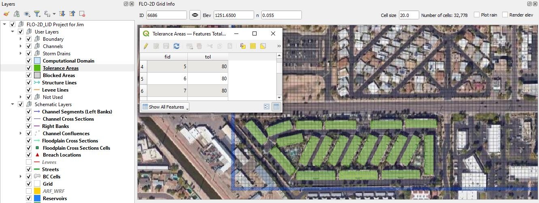Click Remove Layer/Group icon
This screenshot has height=203, width=539.
82,14
